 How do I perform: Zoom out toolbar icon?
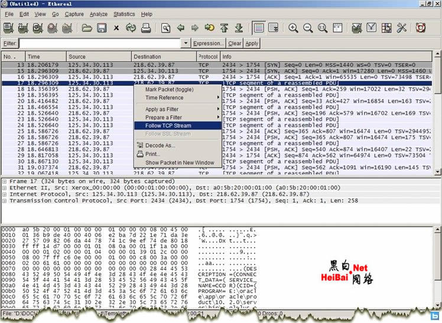pos(308,28)
